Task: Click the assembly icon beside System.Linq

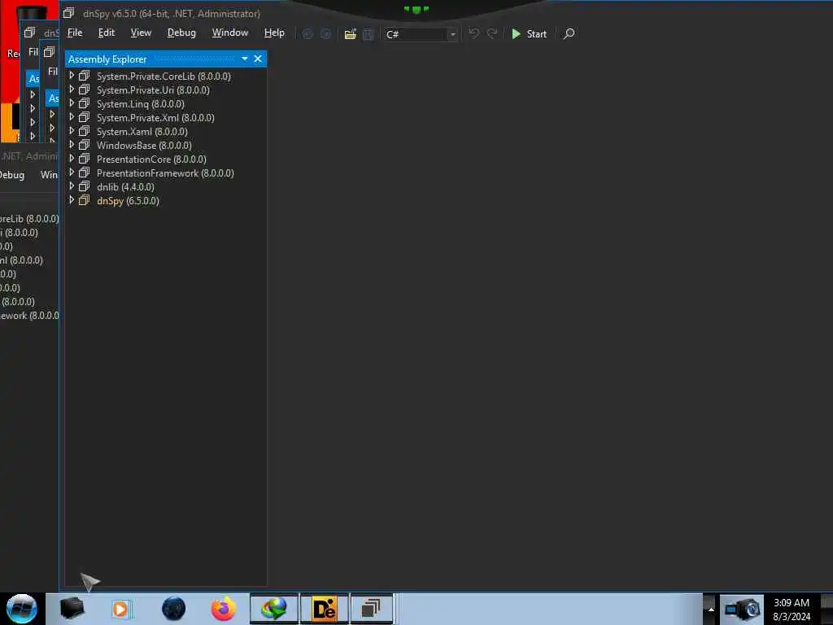Action: 84,103
